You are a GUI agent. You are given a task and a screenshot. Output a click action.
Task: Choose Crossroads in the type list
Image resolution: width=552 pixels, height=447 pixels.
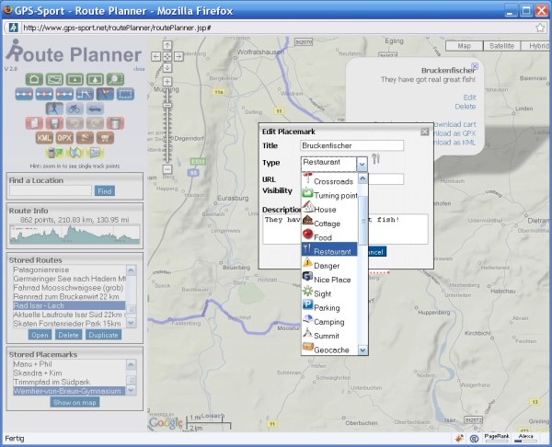329,181
